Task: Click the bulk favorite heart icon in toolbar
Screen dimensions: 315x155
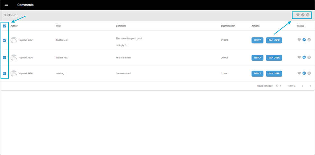Action: coord(298,15)
